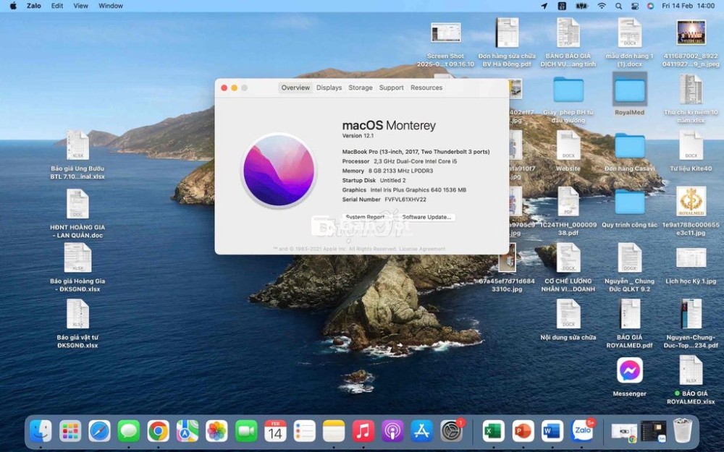Screen dimensions: 724x452
Task: Open the Trash in the Dock
Action: click(x=683, y=431)
